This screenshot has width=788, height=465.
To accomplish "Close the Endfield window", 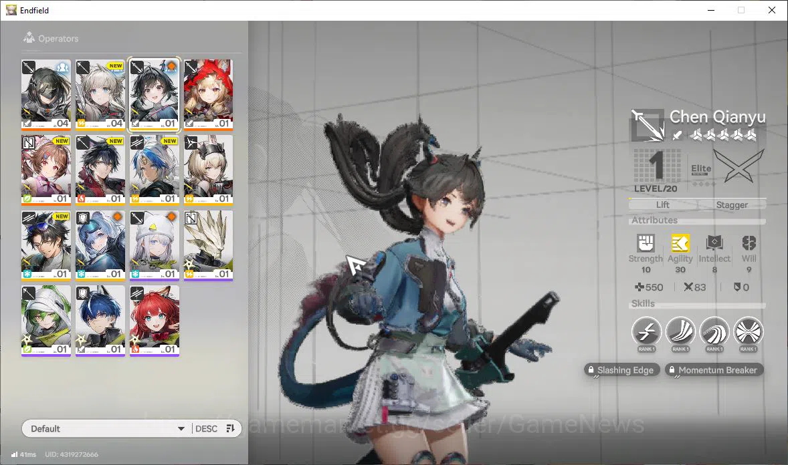I will tap(772, 10).
